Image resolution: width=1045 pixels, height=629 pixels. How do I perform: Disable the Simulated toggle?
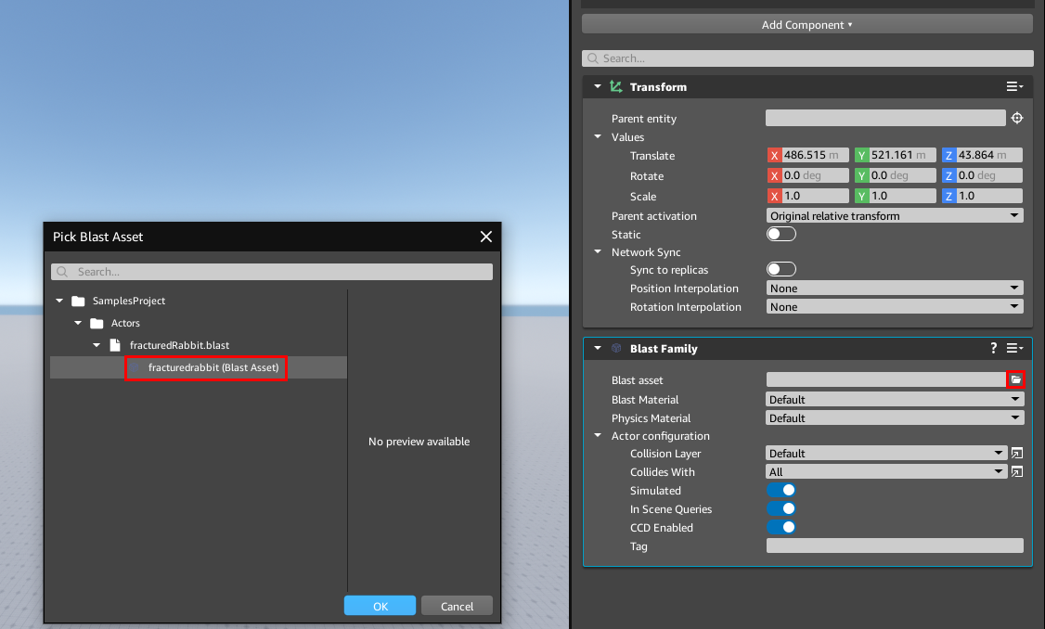click(781, 490)
